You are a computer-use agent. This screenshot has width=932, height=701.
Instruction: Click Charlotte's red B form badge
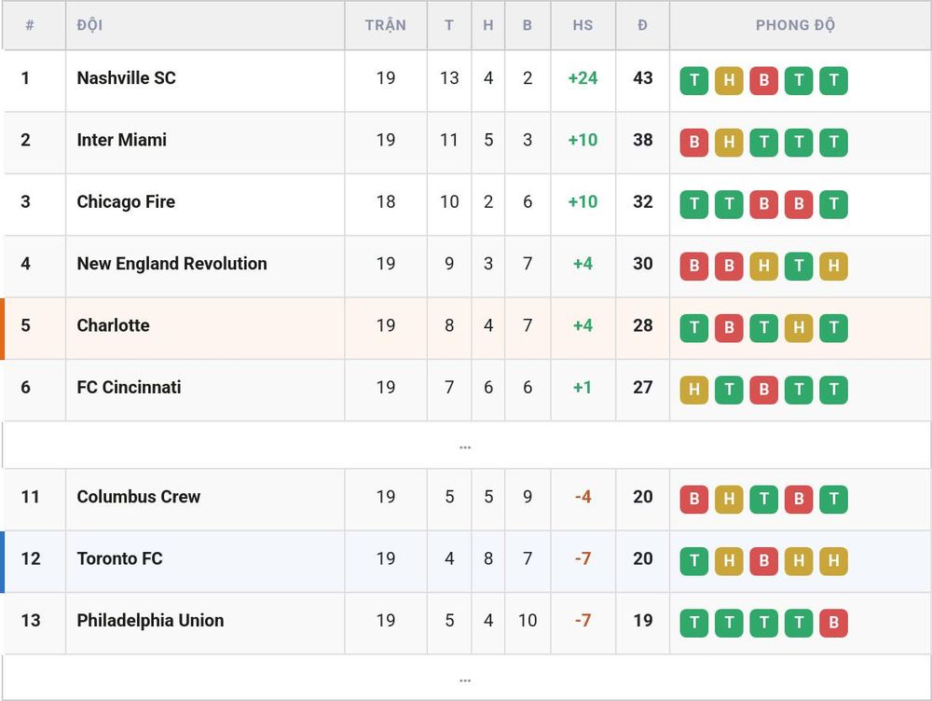pyautogui.click(x=729, y=327)
